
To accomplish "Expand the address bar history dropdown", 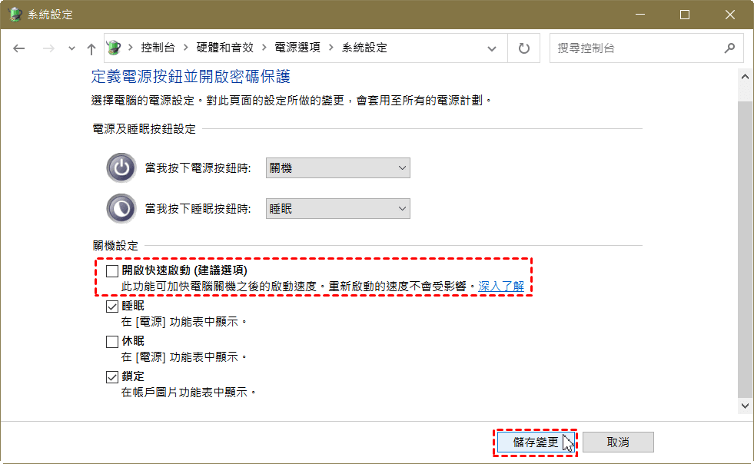I will tap(491, 48).
